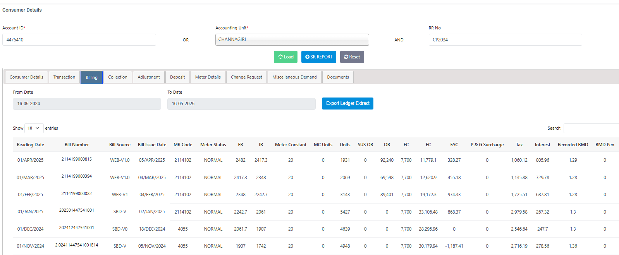Sort by Tax column header
Viewport: 619px width, 255px height.
pyautogui.click(x=519, y=145)
